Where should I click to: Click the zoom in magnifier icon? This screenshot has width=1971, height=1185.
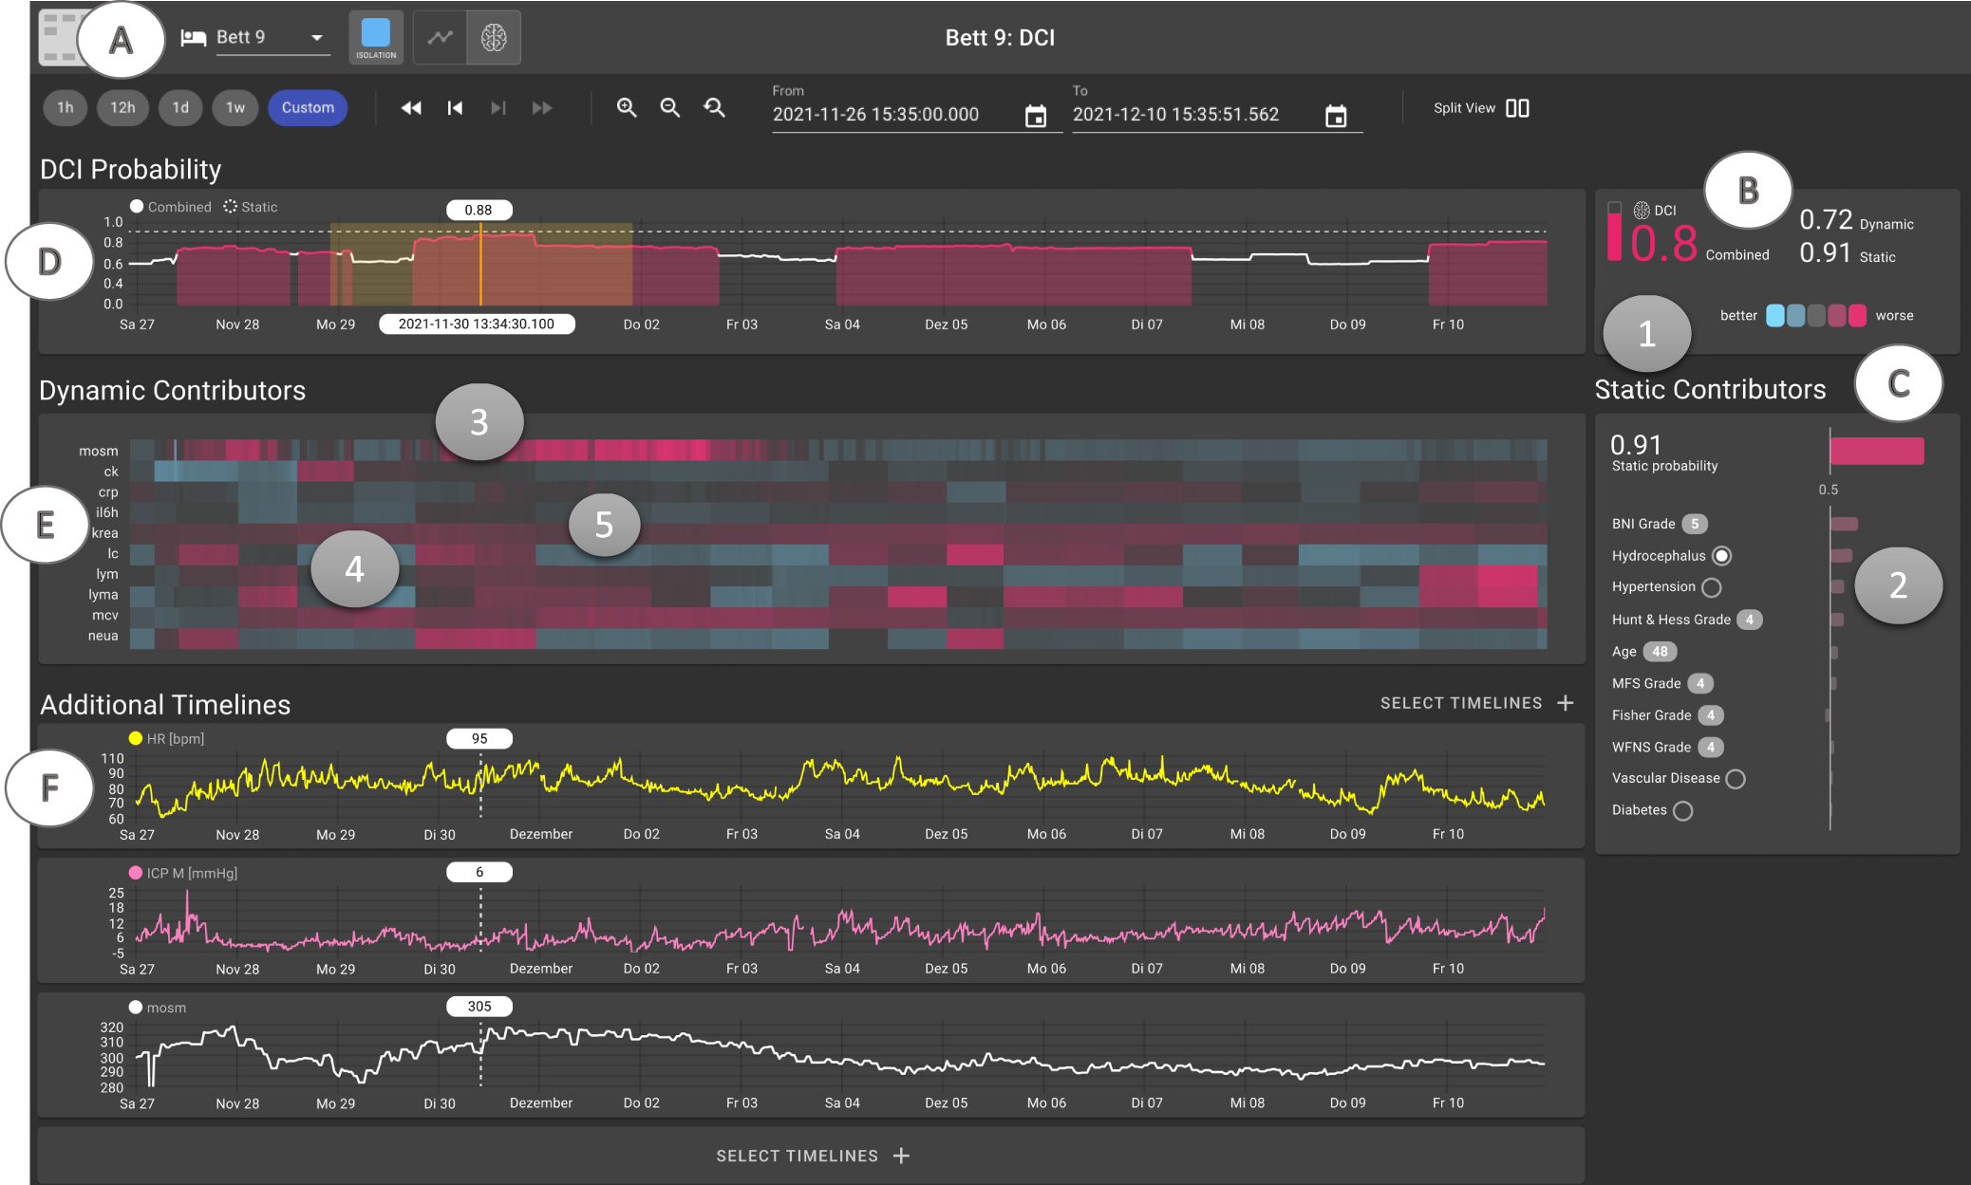[627, 108]
